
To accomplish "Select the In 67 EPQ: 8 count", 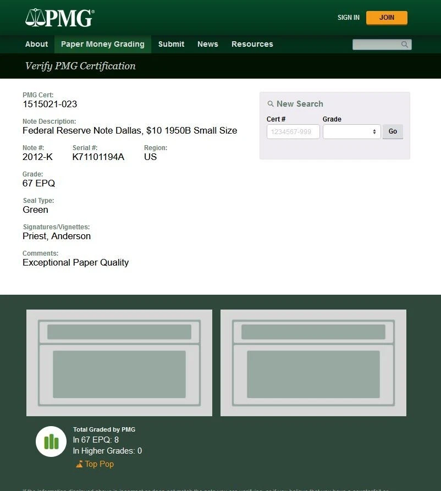I will point(96,440).
